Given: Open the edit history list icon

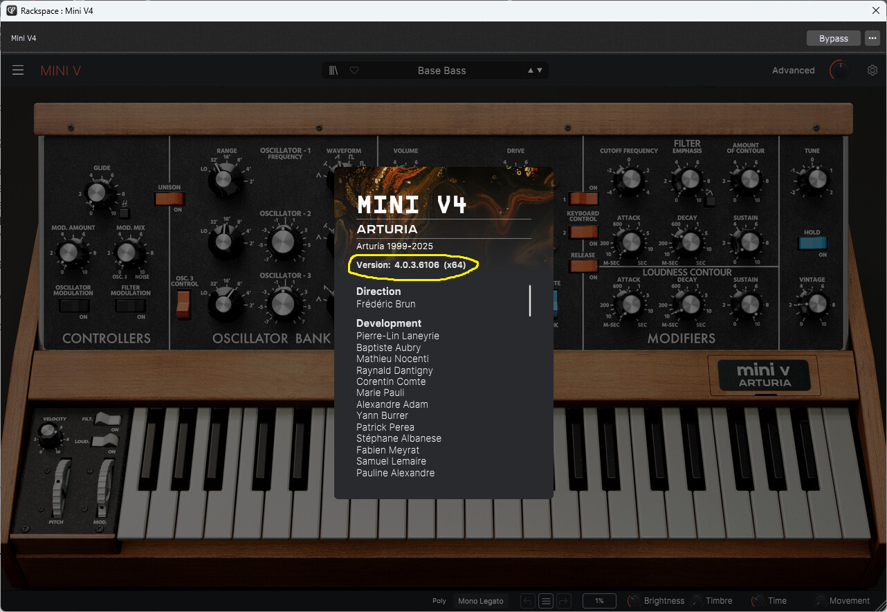Looking at the screenshot, I should (x=546, y=601).
